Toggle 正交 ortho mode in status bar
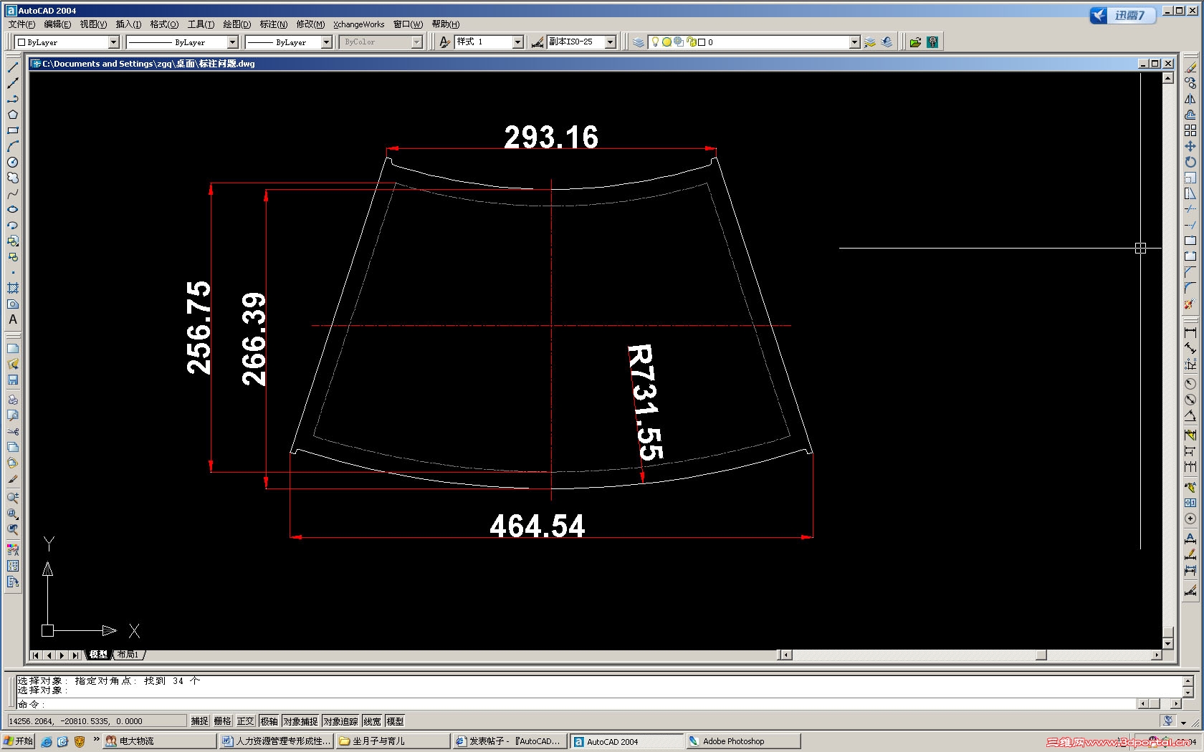 click(x=246, y=721)
